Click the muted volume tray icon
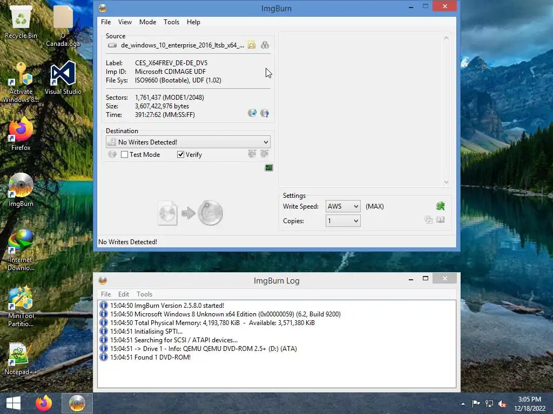This screenshot has height=414, width=553. (x=502, y=403)
